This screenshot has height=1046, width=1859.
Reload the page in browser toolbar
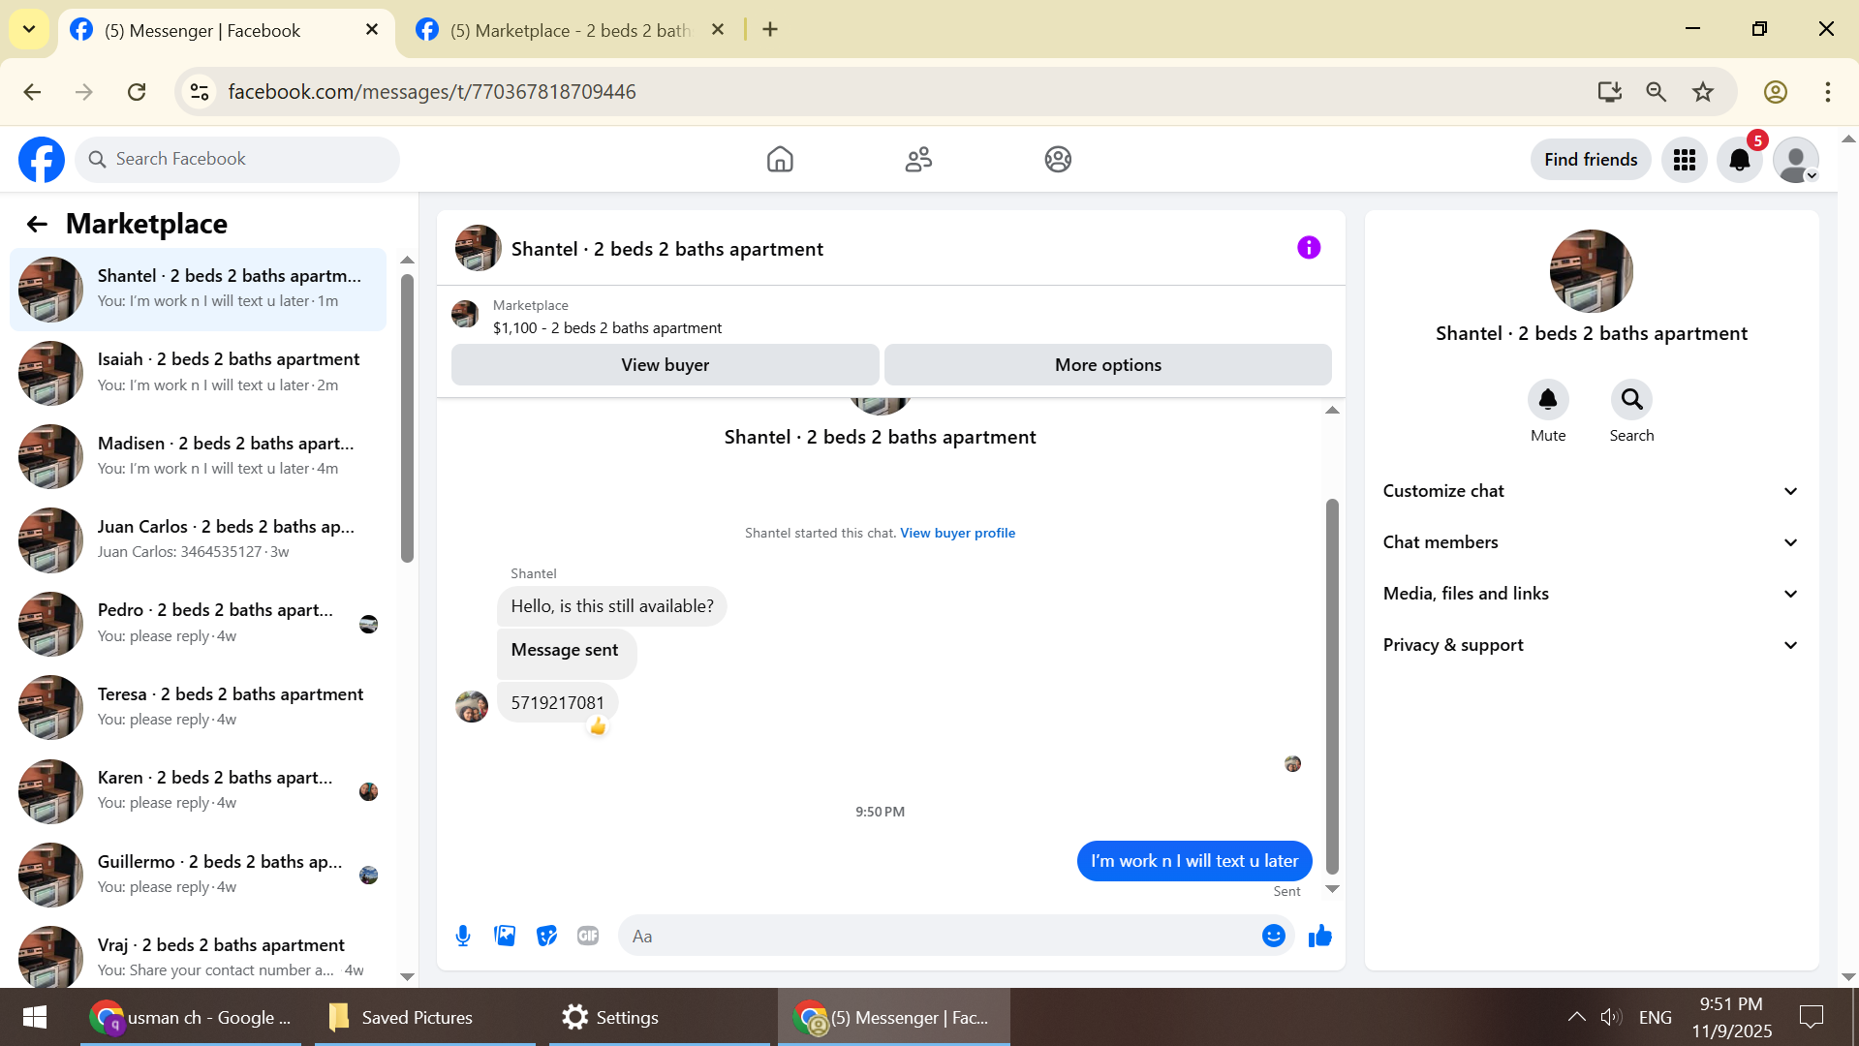point(137,92)
